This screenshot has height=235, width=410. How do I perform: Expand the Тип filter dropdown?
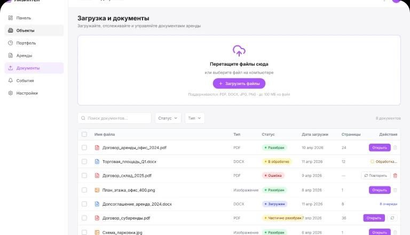pyautogui.click(x=194, y=118)
